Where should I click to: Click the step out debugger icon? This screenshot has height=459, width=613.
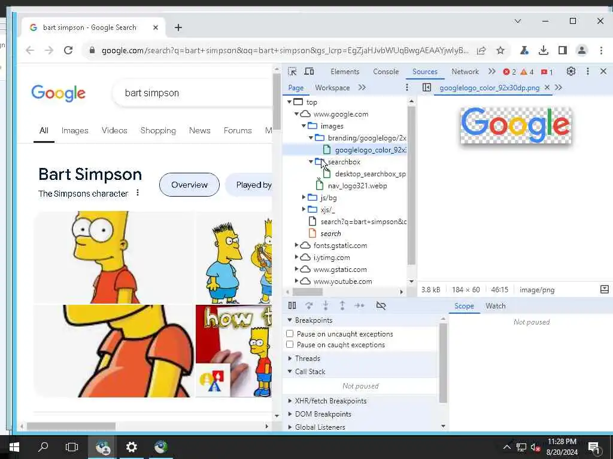(342, 305)
